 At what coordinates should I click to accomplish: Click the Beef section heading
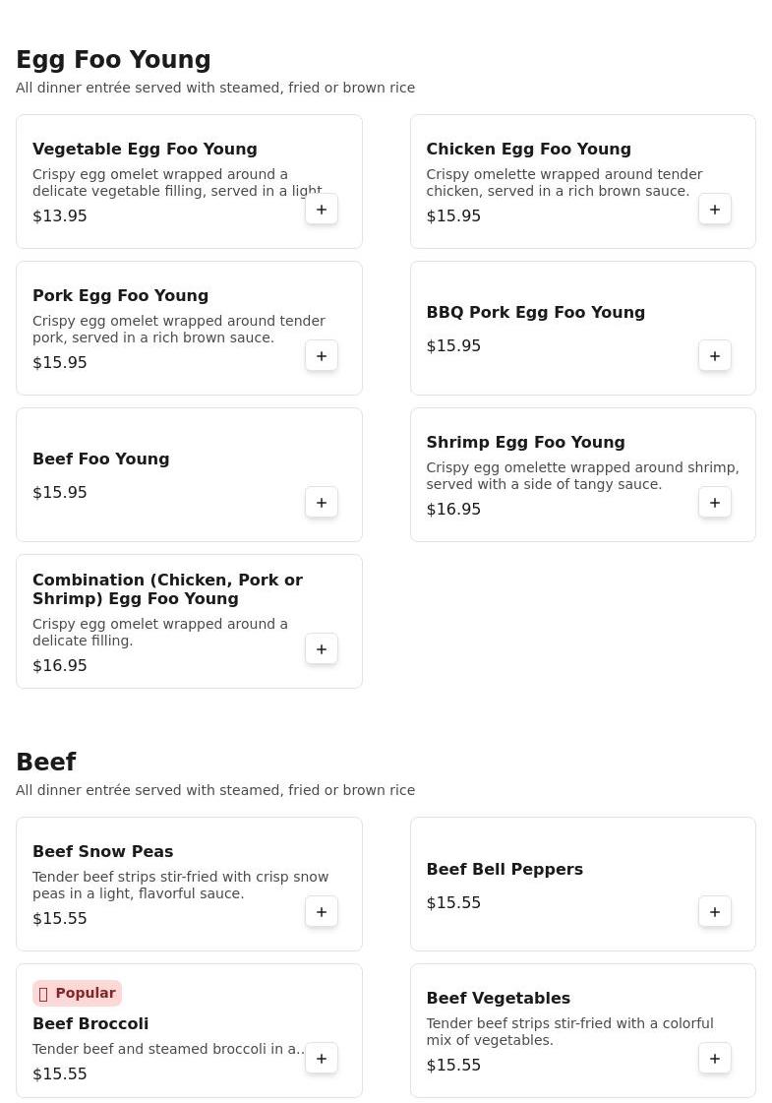[45, 762]
